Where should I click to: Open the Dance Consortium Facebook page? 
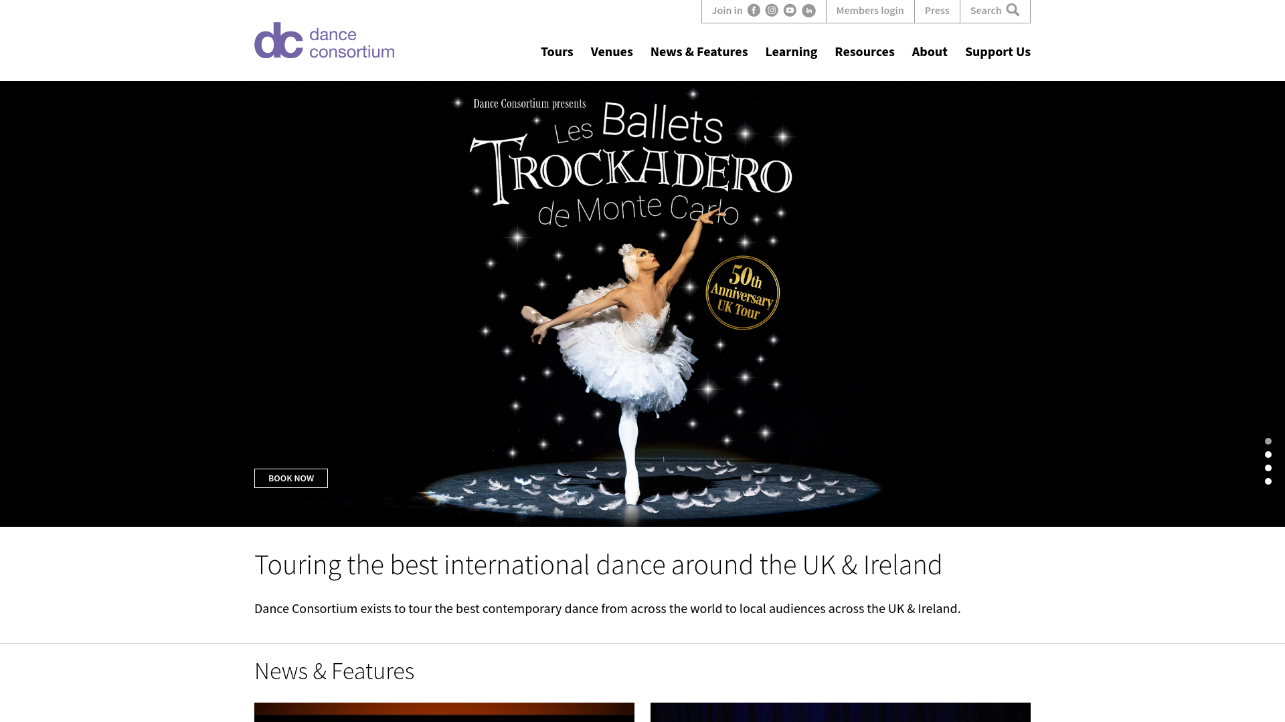[x=754, y=11]
